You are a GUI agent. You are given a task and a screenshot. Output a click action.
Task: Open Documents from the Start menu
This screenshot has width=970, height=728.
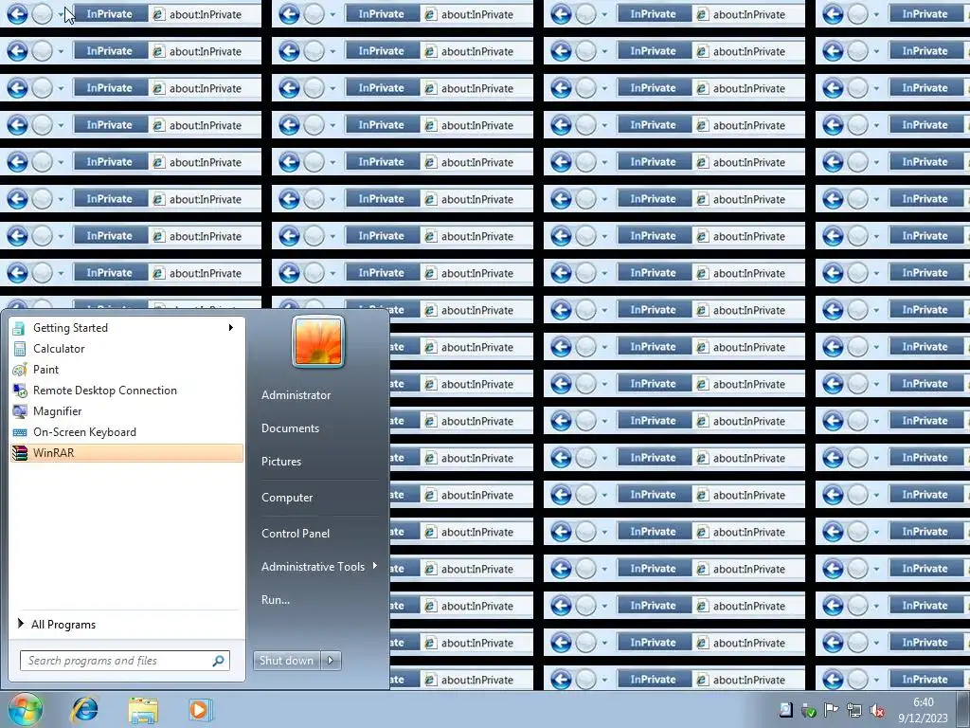coord(290,428)
